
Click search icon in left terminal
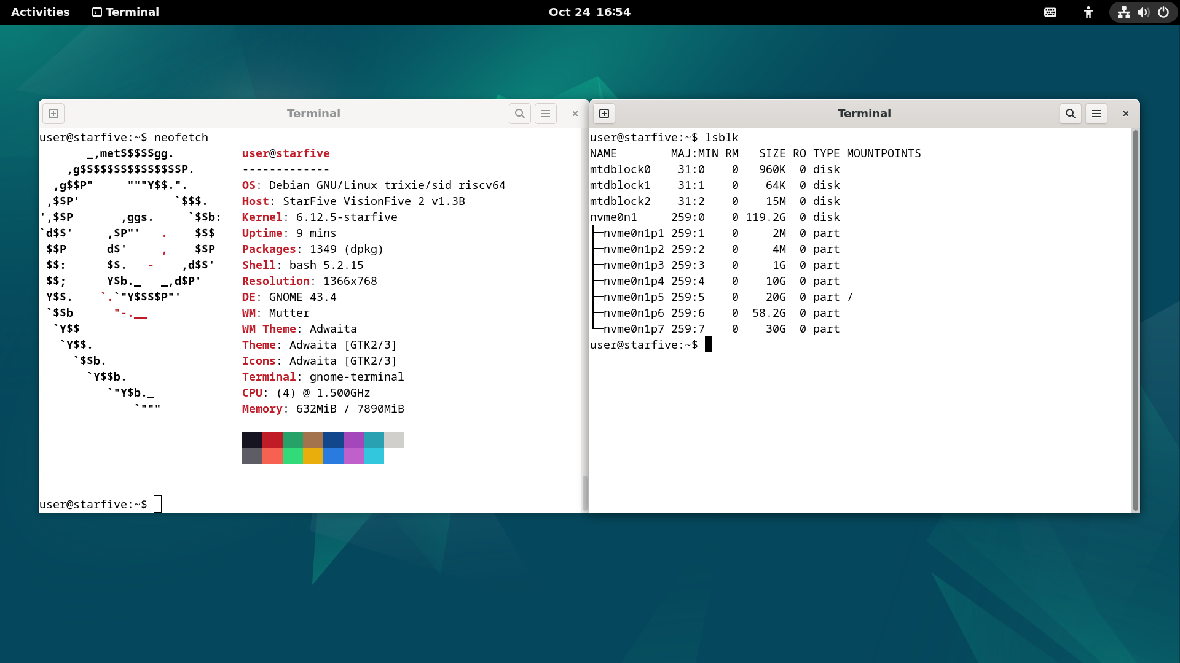(520, 114)
